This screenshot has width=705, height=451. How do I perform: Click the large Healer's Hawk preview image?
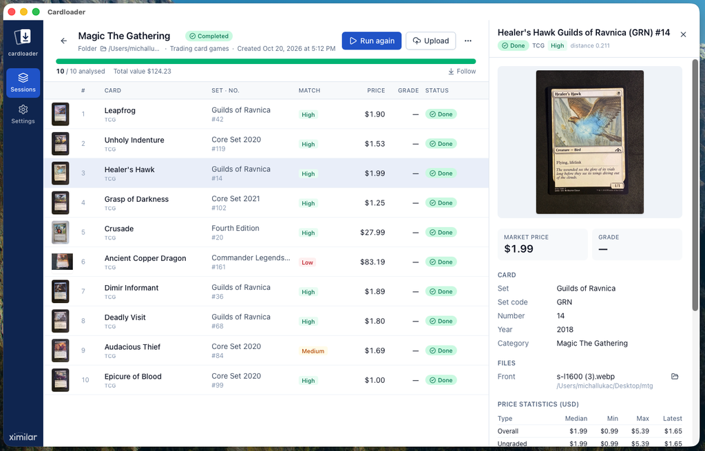589,142
